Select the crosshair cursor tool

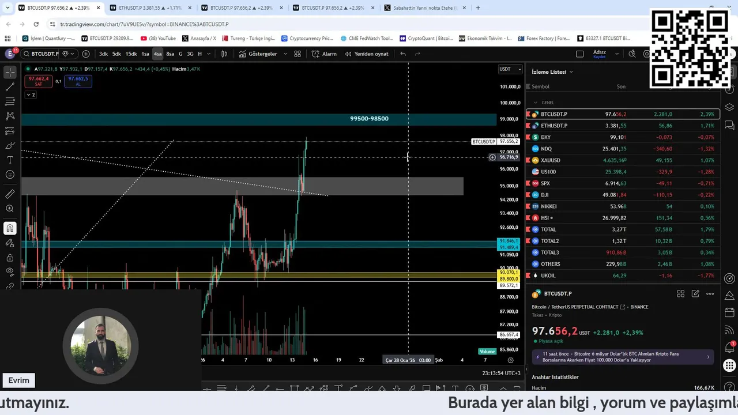tap(10, 73)
